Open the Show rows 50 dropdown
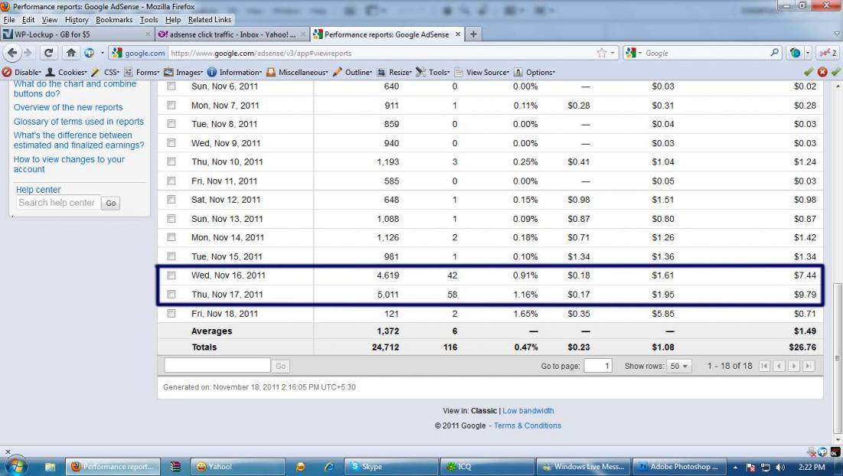 point(679,366)
